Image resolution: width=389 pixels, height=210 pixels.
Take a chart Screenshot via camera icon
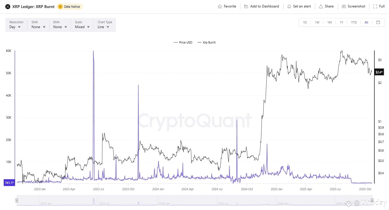[x=344, y=6]
